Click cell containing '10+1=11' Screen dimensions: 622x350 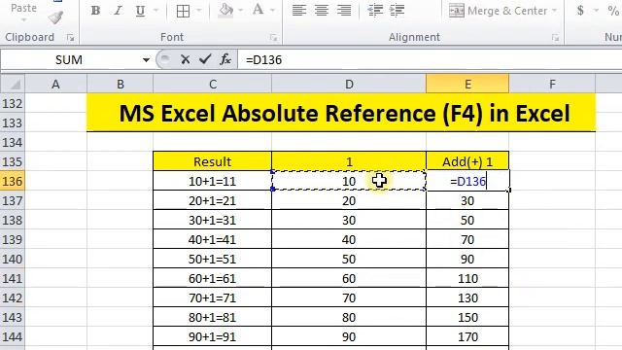(x=212, y=181)
